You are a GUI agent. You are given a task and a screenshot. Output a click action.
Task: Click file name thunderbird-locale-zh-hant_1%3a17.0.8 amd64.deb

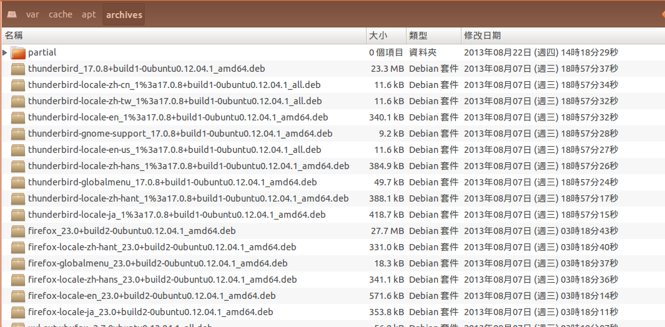[189, 198]
